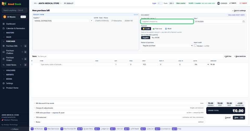Viewport: 250px width, 131px height.
Task: Expand the TDS deducted section
Action: (x=119, y=117)
